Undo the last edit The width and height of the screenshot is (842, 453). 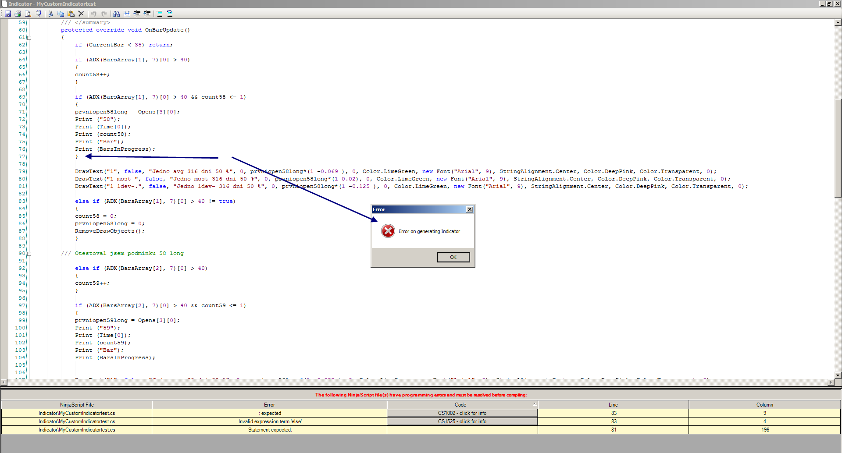pos(93,14)
